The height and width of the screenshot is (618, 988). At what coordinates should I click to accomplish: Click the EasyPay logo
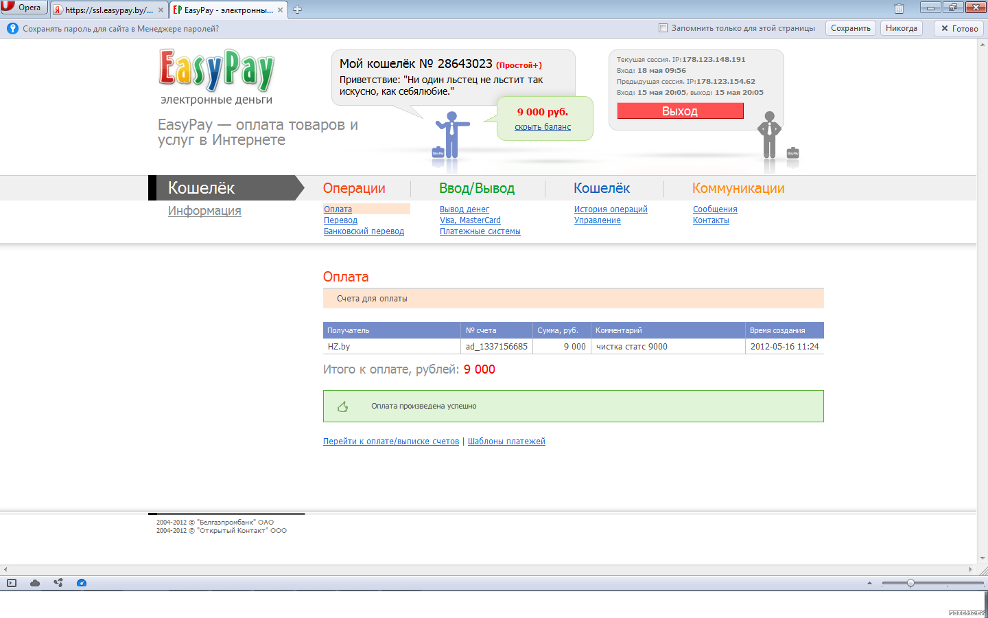216,70
